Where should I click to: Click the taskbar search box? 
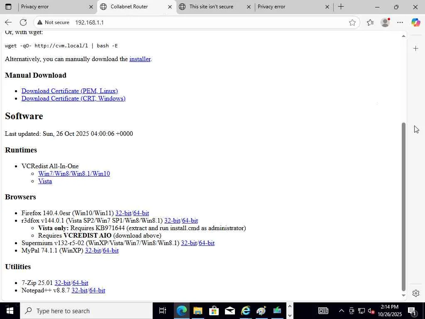click(86, 311)
